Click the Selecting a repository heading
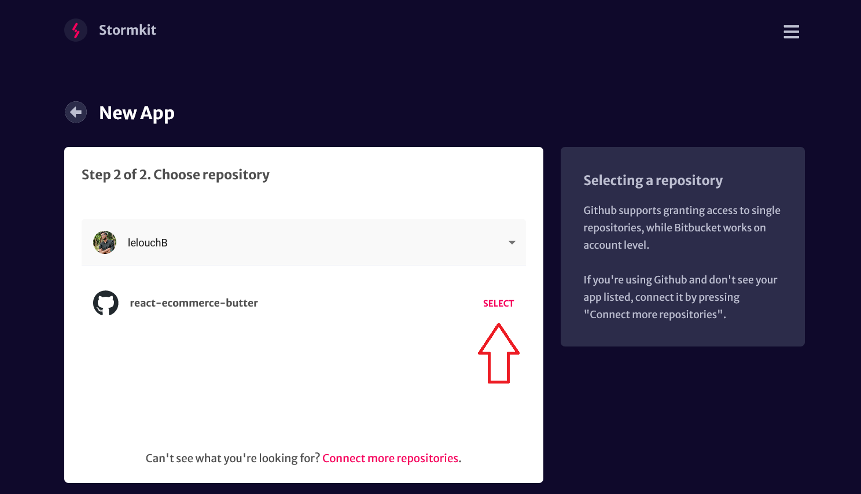The height and width of the screenshot is (494, 861). click(x=653, y=180)
